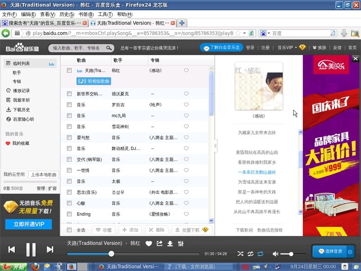The height and width of the screenshot is (271, 361).
Task: Mute the volume with speaker icon
Action: pyautogui.click(x=275, y=254)
